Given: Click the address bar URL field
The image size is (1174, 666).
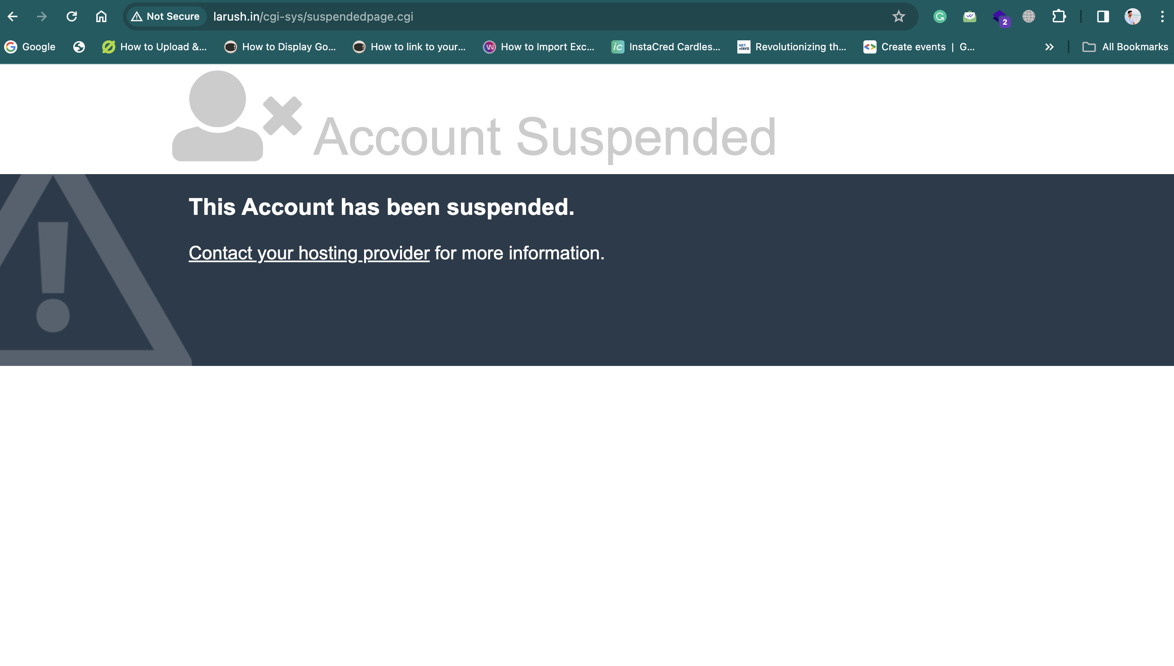Looking at the screenshot, I should [549, 17].
